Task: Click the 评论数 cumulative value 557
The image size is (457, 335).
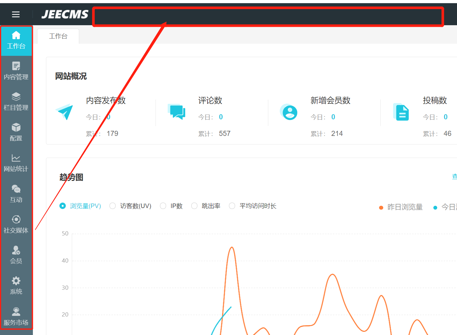Action: 225,134
